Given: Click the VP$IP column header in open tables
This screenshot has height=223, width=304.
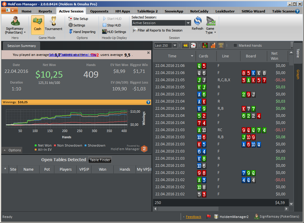Looking at the screenshot, I should coord(84,169).
